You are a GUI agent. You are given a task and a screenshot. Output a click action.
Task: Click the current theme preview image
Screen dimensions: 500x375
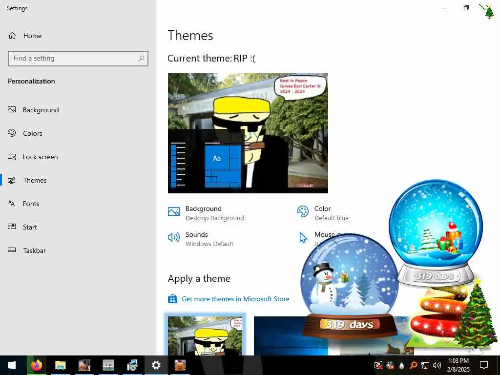[248, 133]
